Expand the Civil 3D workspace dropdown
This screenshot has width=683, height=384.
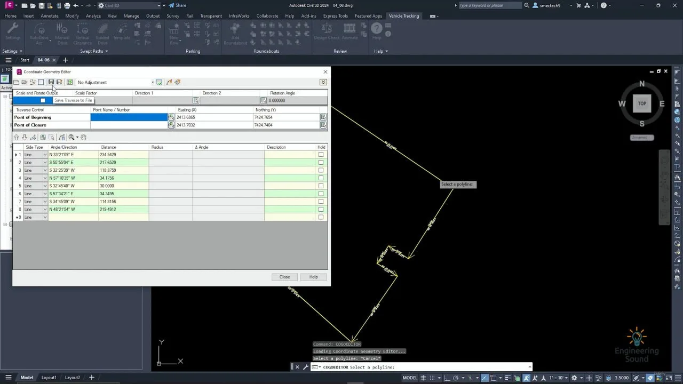158,5
